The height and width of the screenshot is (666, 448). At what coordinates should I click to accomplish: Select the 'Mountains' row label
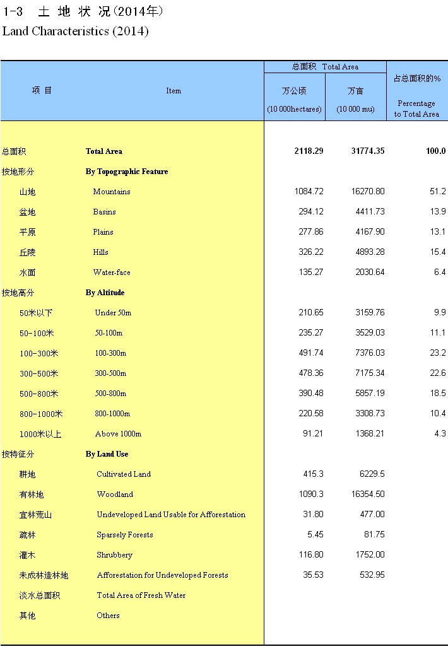coord(112,192)
